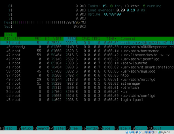Click the VirtualBox USB devices icon
Viewport: 174px width, 134px height.
pyautogui.click(x=140, y=132)
